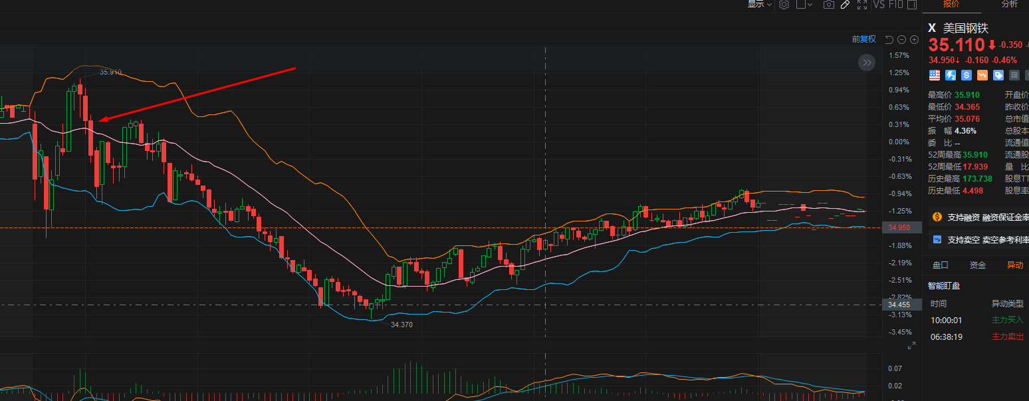Open the 显示 dropdown menu
1029x401 pixels.
[760, 5]
